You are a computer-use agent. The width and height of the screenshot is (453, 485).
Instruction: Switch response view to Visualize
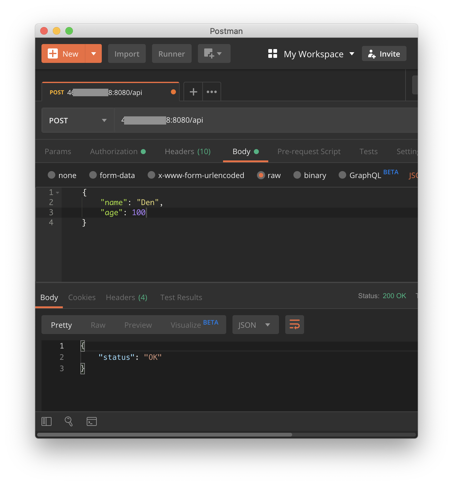tap(194, 324)
